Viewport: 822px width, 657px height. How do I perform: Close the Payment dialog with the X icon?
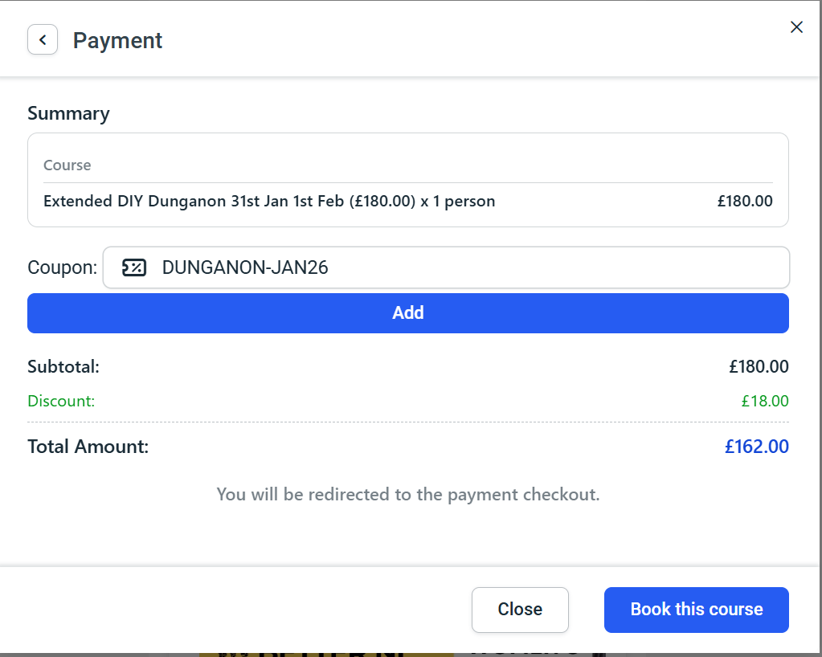[x=796, y=27]
